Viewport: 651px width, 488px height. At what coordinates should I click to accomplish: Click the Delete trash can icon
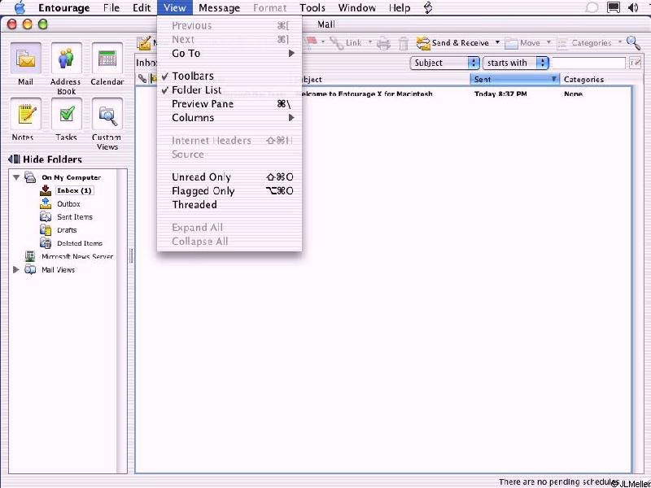(403, 43)
